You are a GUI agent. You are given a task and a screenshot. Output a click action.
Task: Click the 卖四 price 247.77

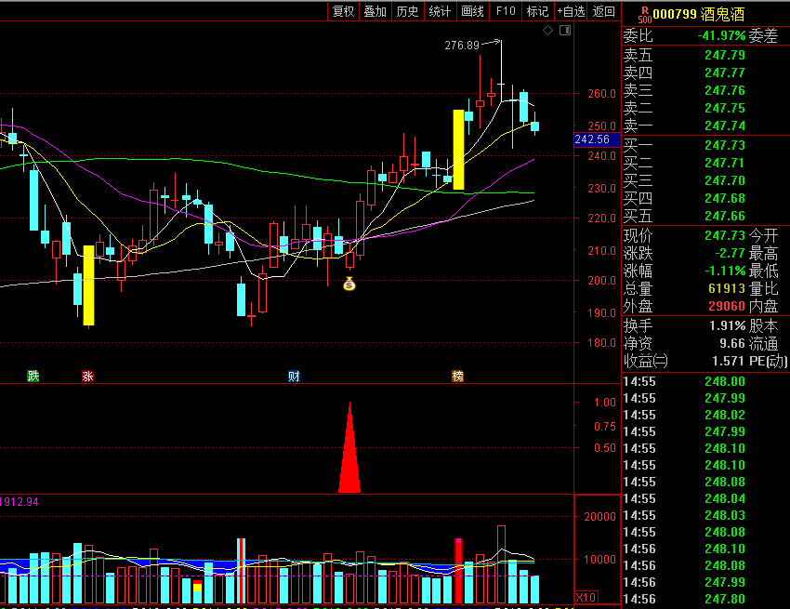(x=725, y=73)
